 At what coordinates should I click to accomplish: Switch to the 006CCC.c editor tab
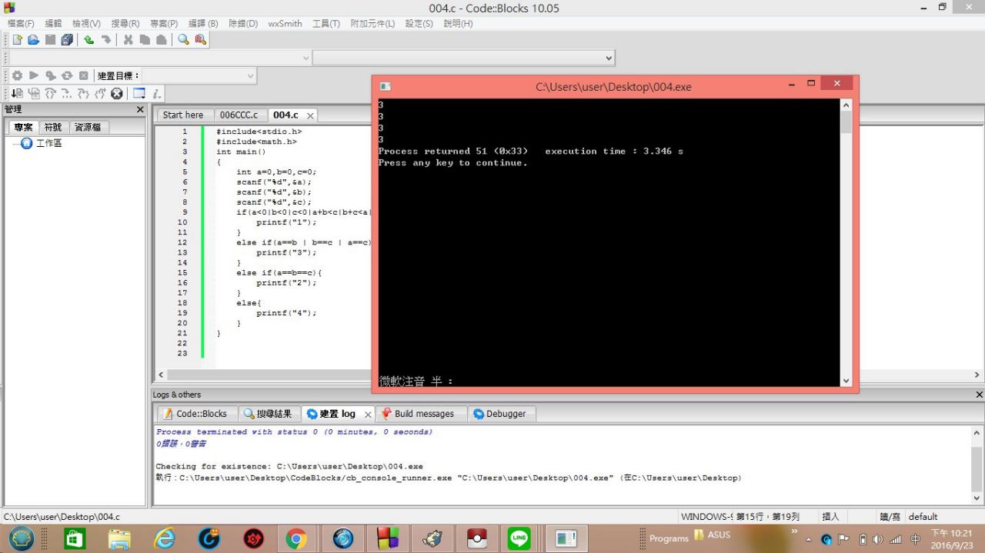239,115
